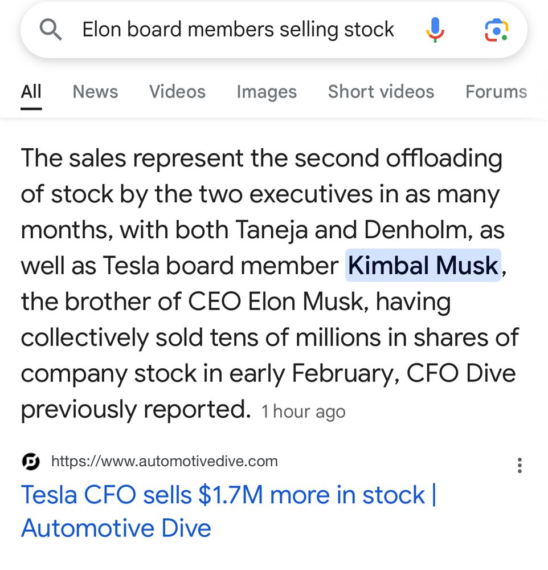This screenshot has height=570, width=548.
Task: Open the "Tesla CFO sells $1.7M more in stock" link
Action: point(228,511)
